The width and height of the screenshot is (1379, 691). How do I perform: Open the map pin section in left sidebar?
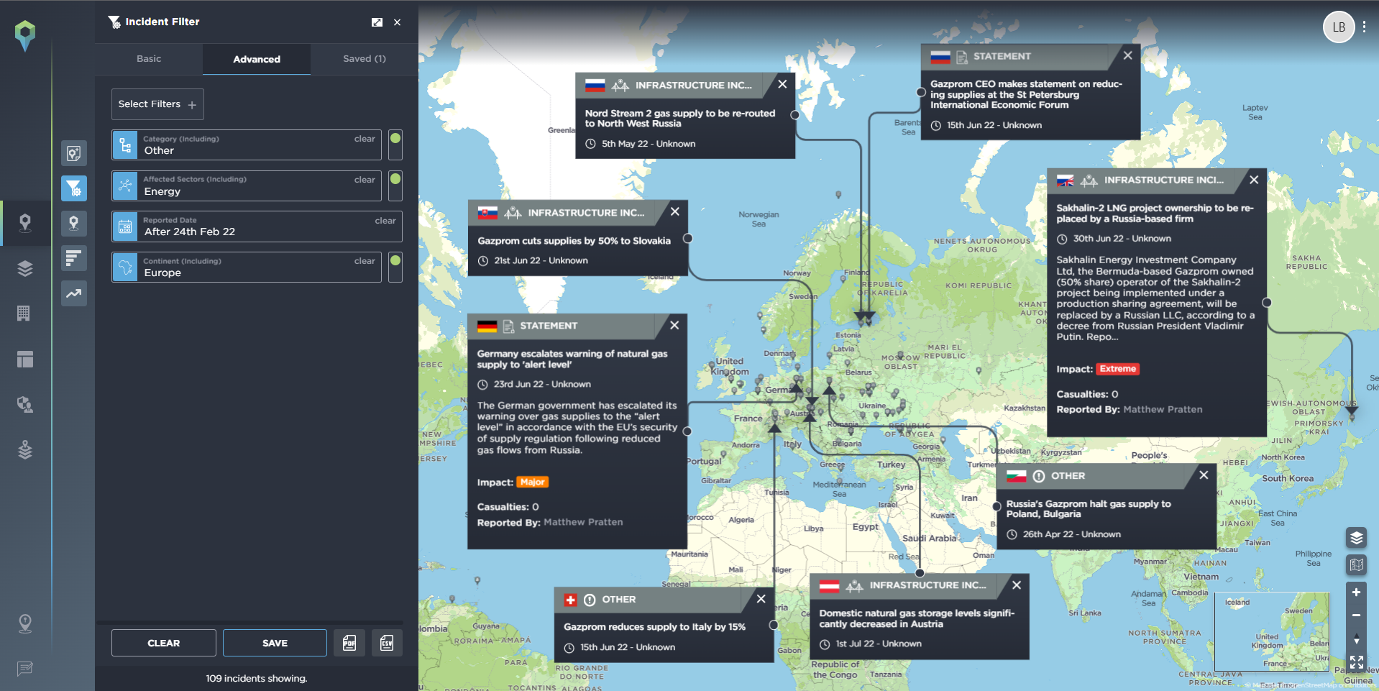(25, 223)
